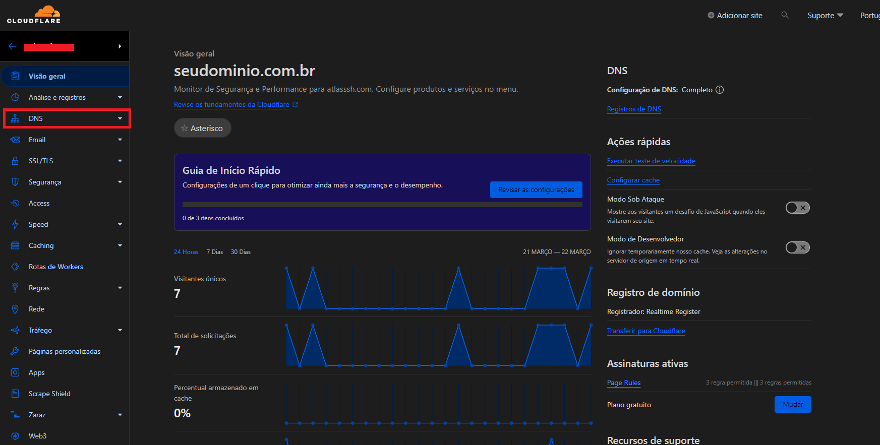
Task: Click the back arrow in the sidebar header
Action: click(13, 46)
